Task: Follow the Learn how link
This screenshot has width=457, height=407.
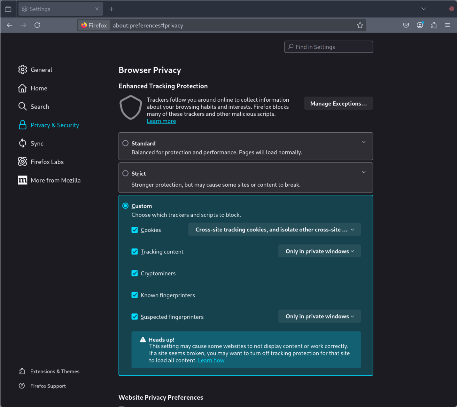Action: click(x=211, y=360)
